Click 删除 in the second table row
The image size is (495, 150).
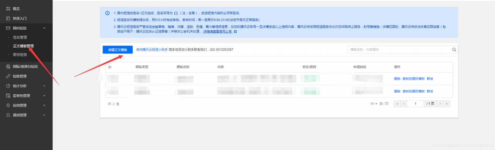pos(397,91)
